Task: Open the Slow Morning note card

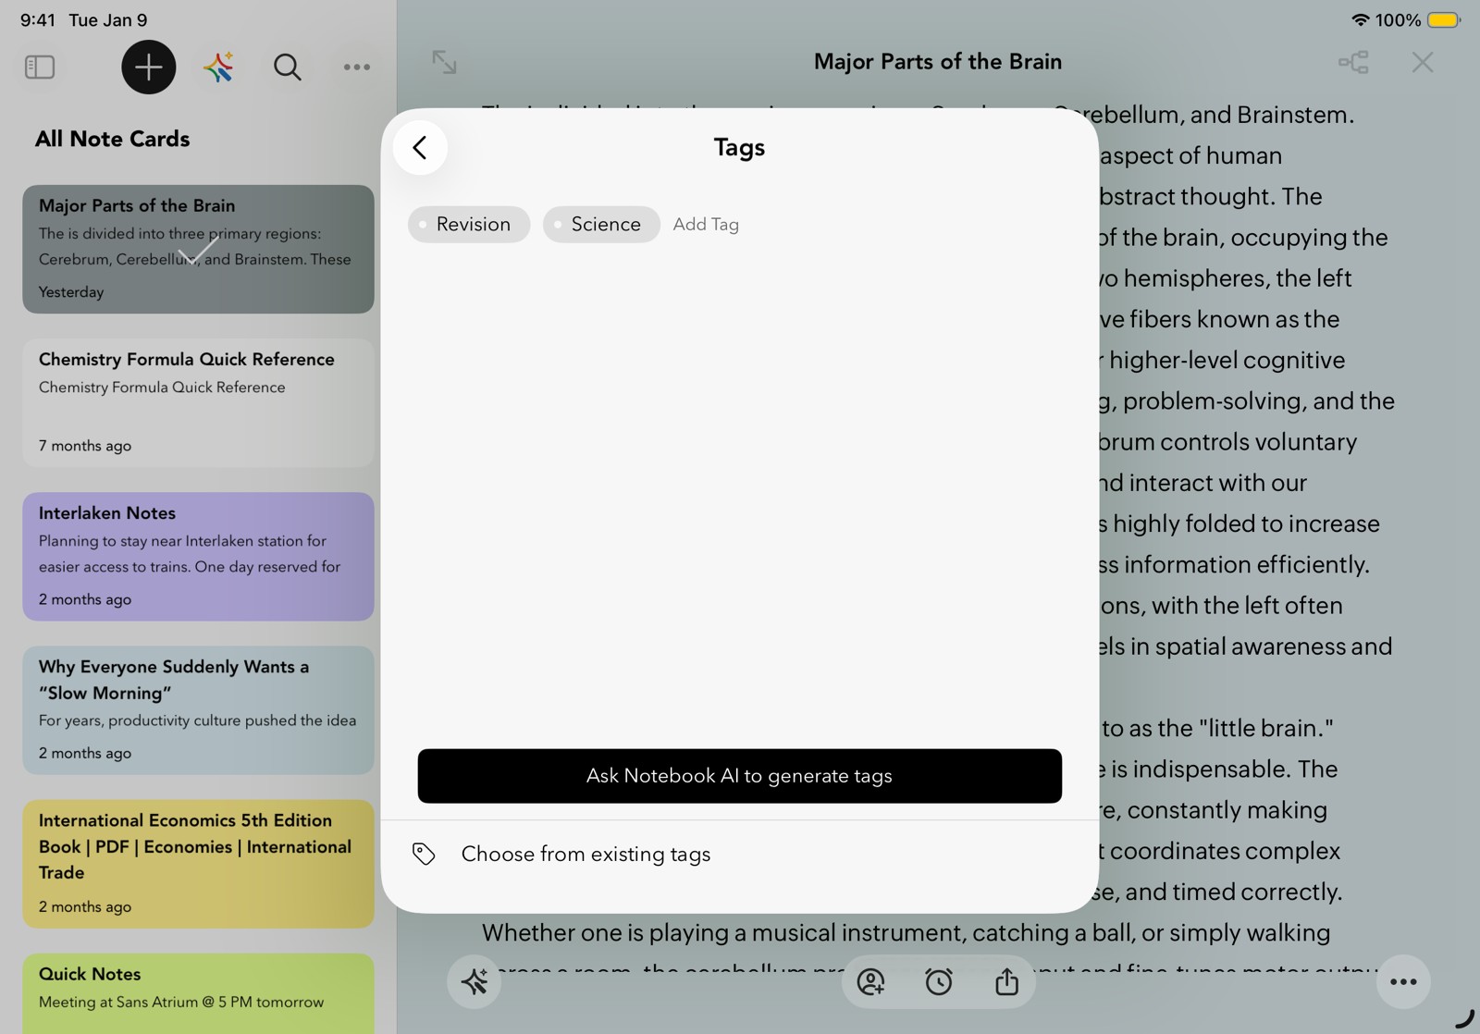Action: [198, 709]
